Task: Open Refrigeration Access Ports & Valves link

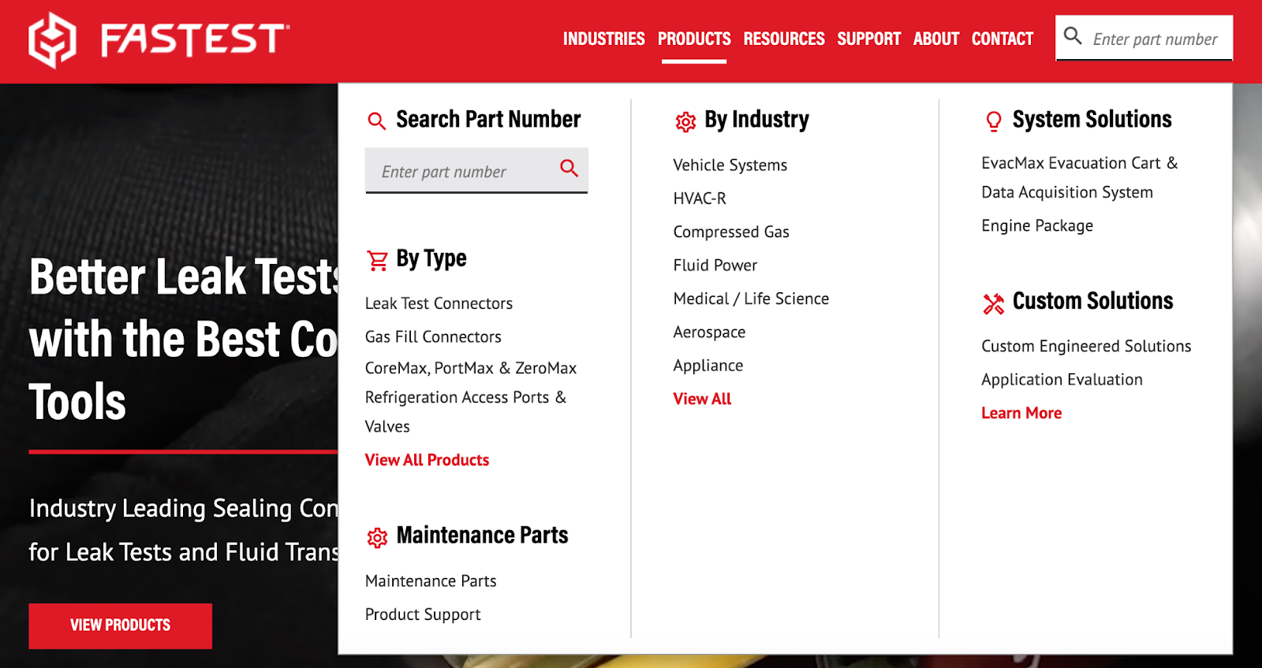Action: point(465,411)
